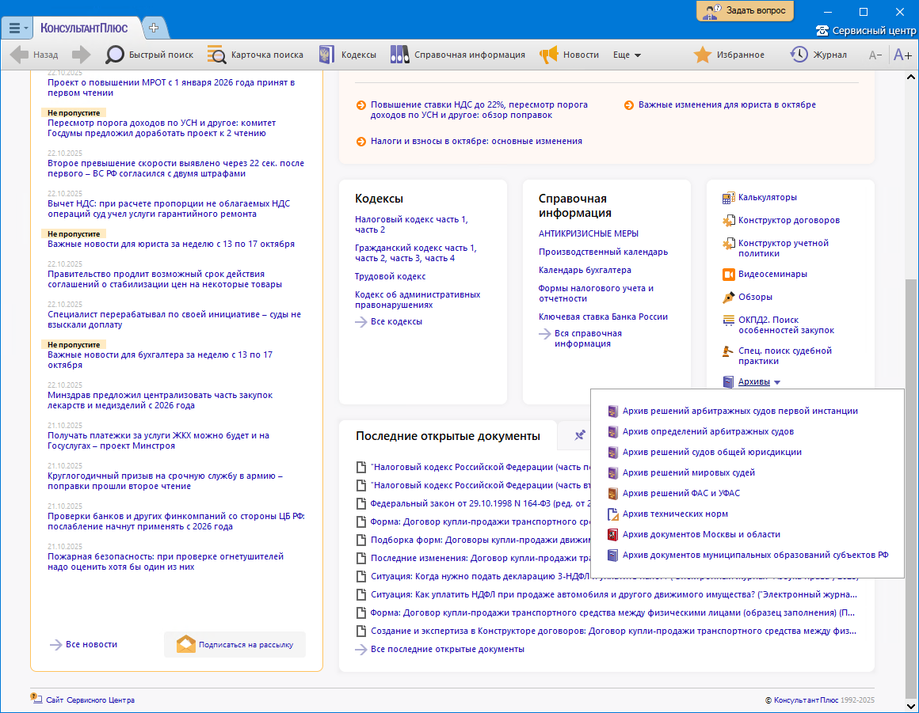The height and width of the screenshot is (713, 919).
Task: Click the Новости megaphone icon
Action: pyautogui.click(x=548, y=55)
